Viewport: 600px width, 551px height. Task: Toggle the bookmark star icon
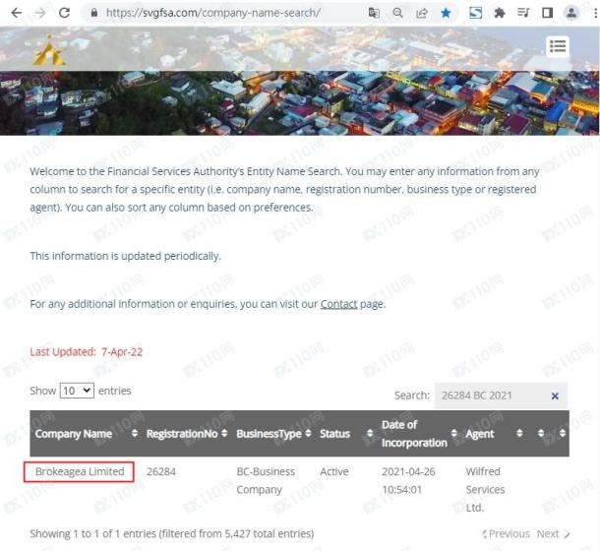446,13
